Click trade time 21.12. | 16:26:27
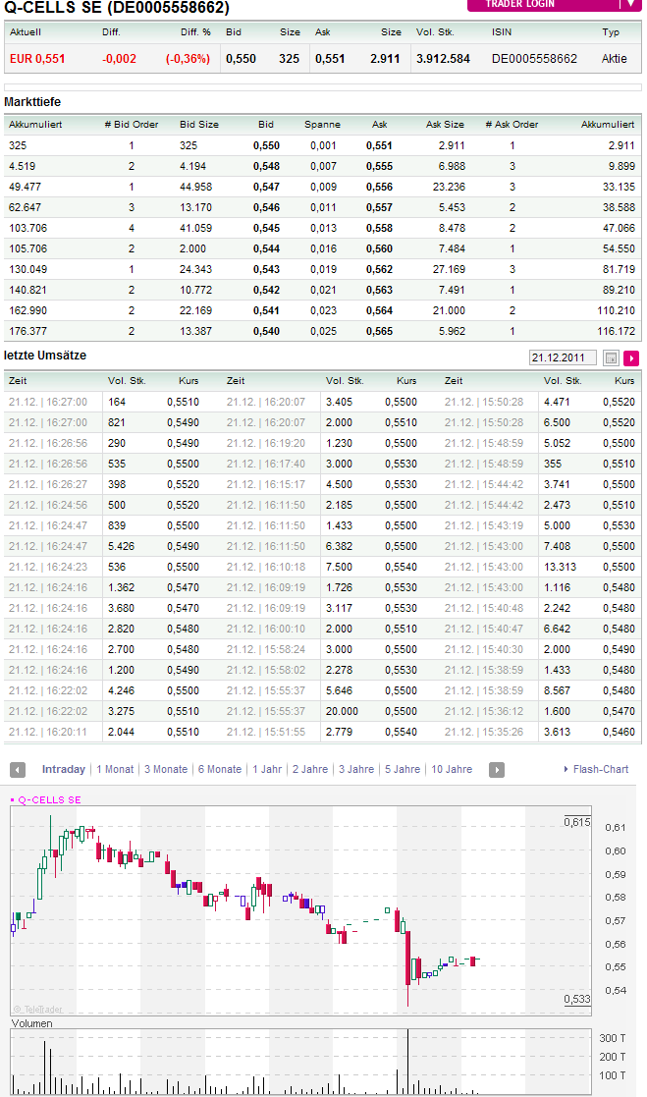 48,484
